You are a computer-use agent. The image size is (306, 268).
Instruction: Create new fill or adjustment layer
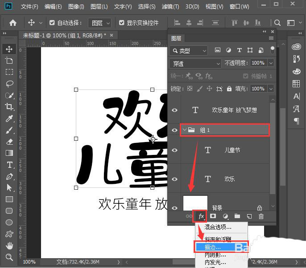point(225,216)
